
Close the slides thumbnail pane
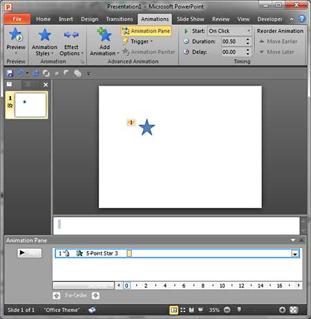(x=46, y=85)
